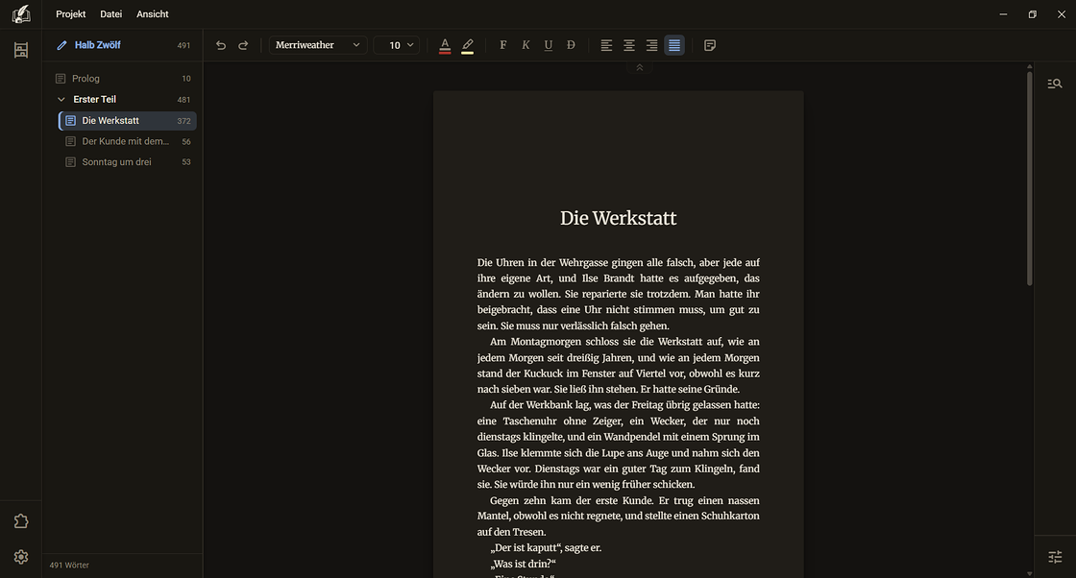Restore down the application window
The height and width of the screenshot is (578, 1076).
coord(1032,13)
